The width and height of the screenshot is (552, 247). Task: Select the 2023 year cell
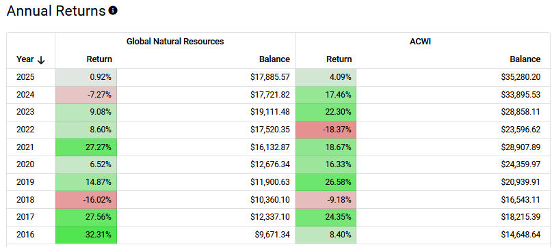pos(31,112)
